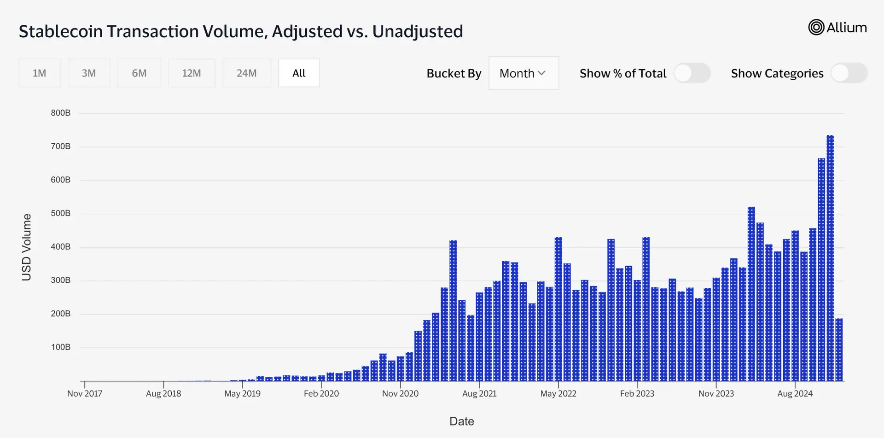Click the tallest bar near 730B
Screen dimensions: 884x438
coord(830,258)
